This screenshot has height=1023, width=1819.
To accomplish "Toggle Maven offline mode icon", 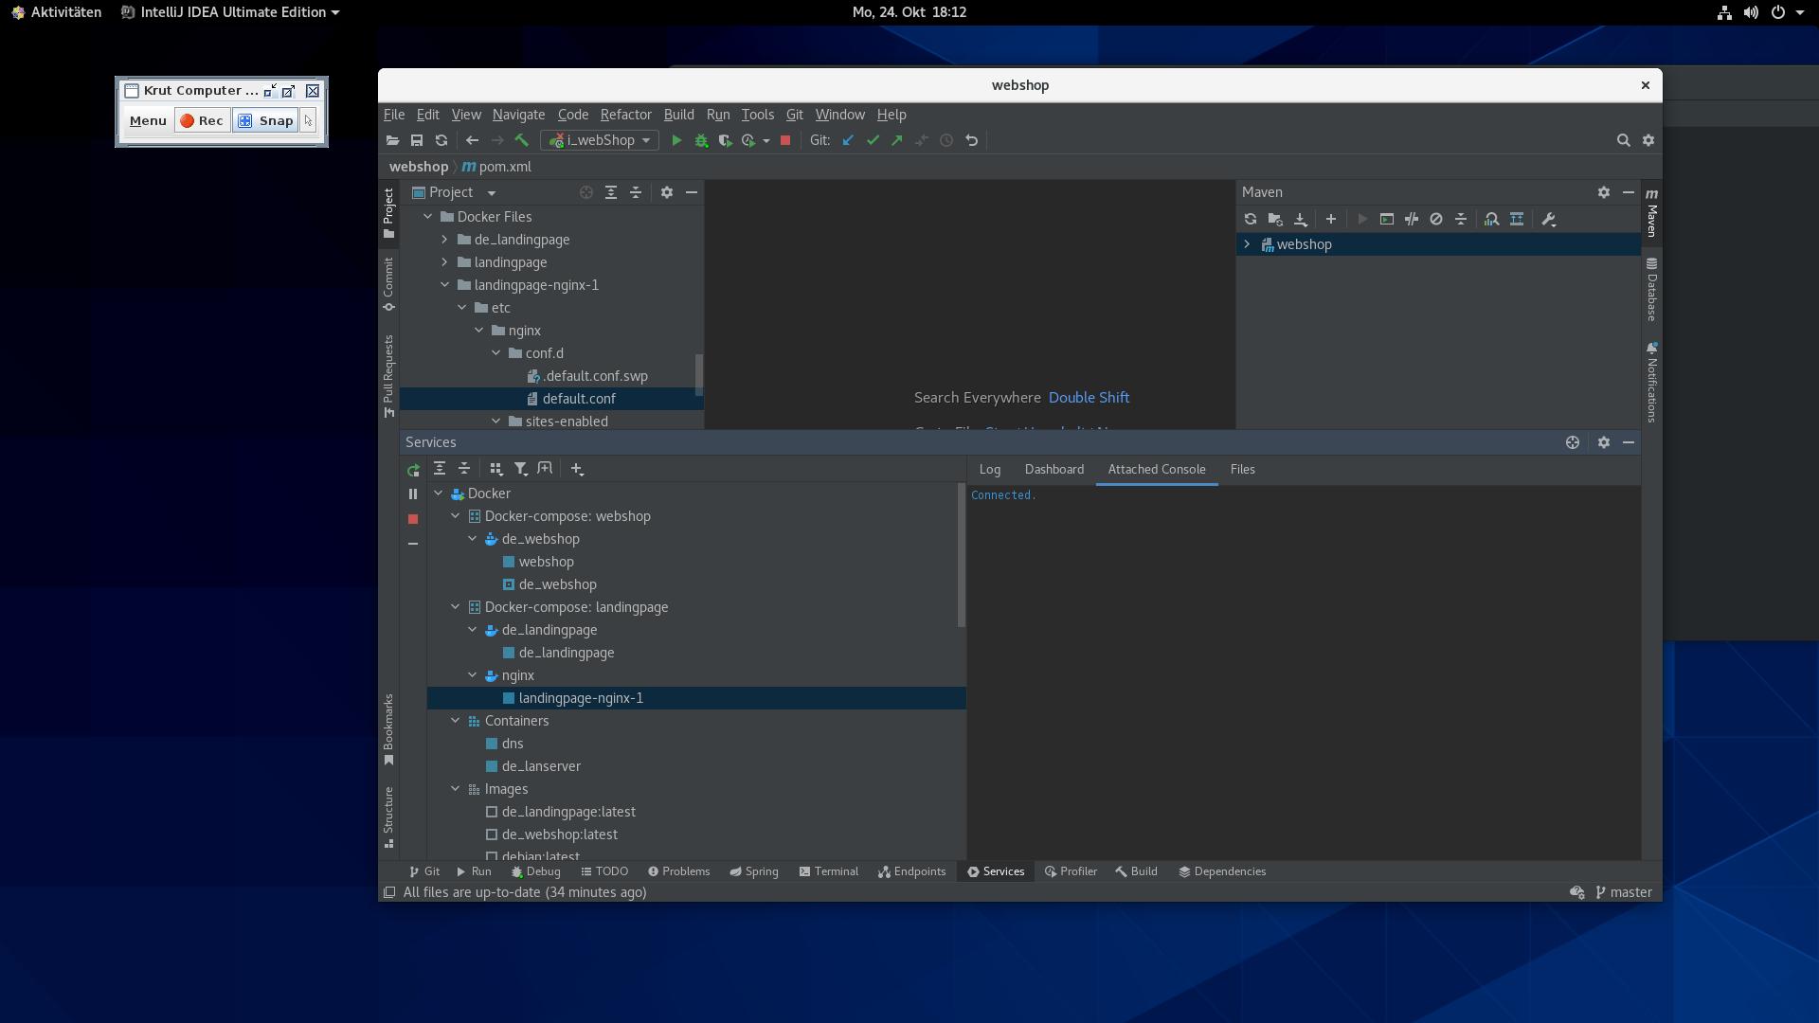I will point(1412,219).
